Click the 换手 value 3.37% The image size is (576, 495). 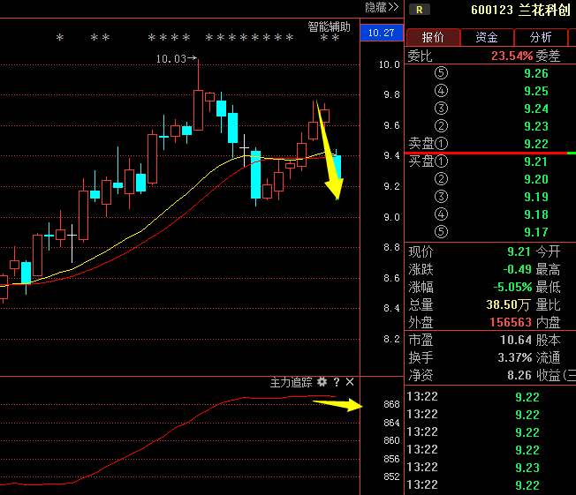pos(515,357)
